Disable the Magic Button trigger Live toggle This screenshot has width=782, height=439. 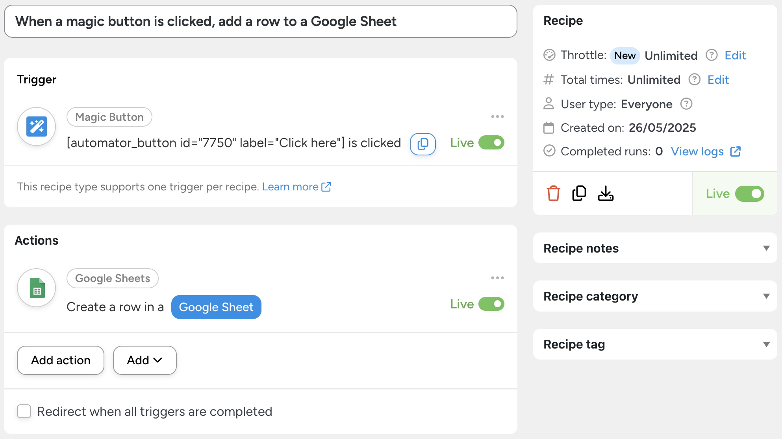[491, 143]
